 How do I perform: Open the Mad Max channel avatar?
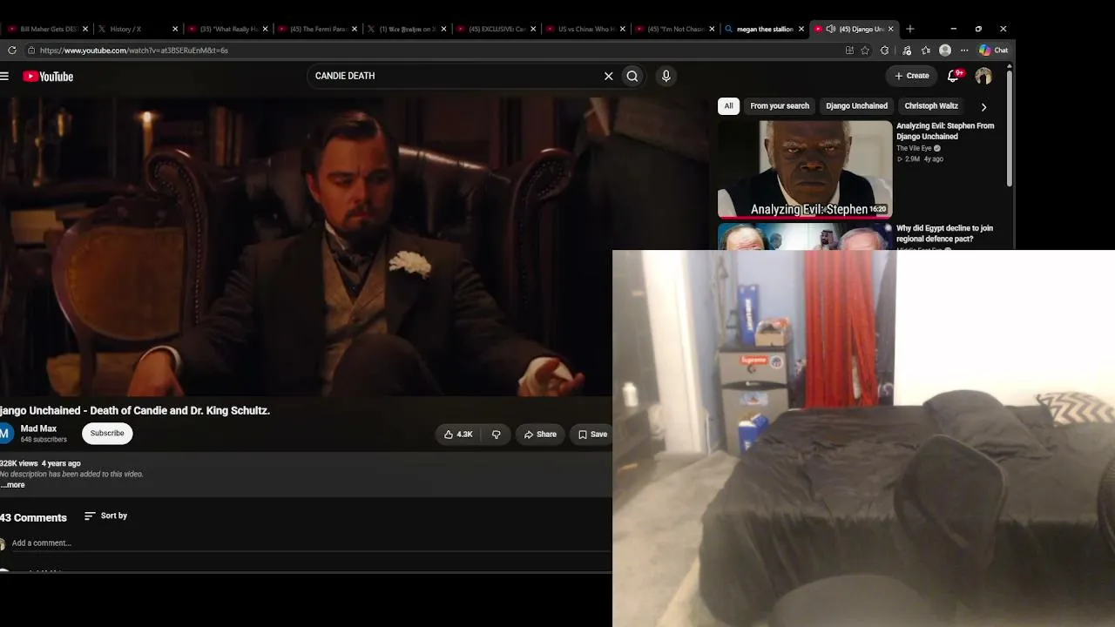click(6, 433)
